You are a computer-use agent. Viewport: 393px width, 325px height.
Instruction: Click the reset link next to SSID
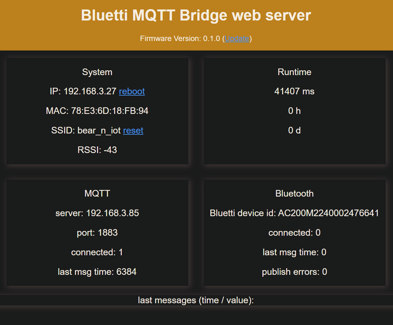(x=133, y=131)
